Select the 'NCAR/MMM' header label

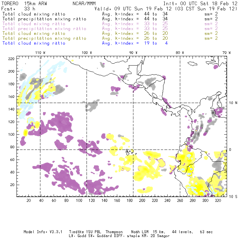pyautogui.click(x=84, y=4)
